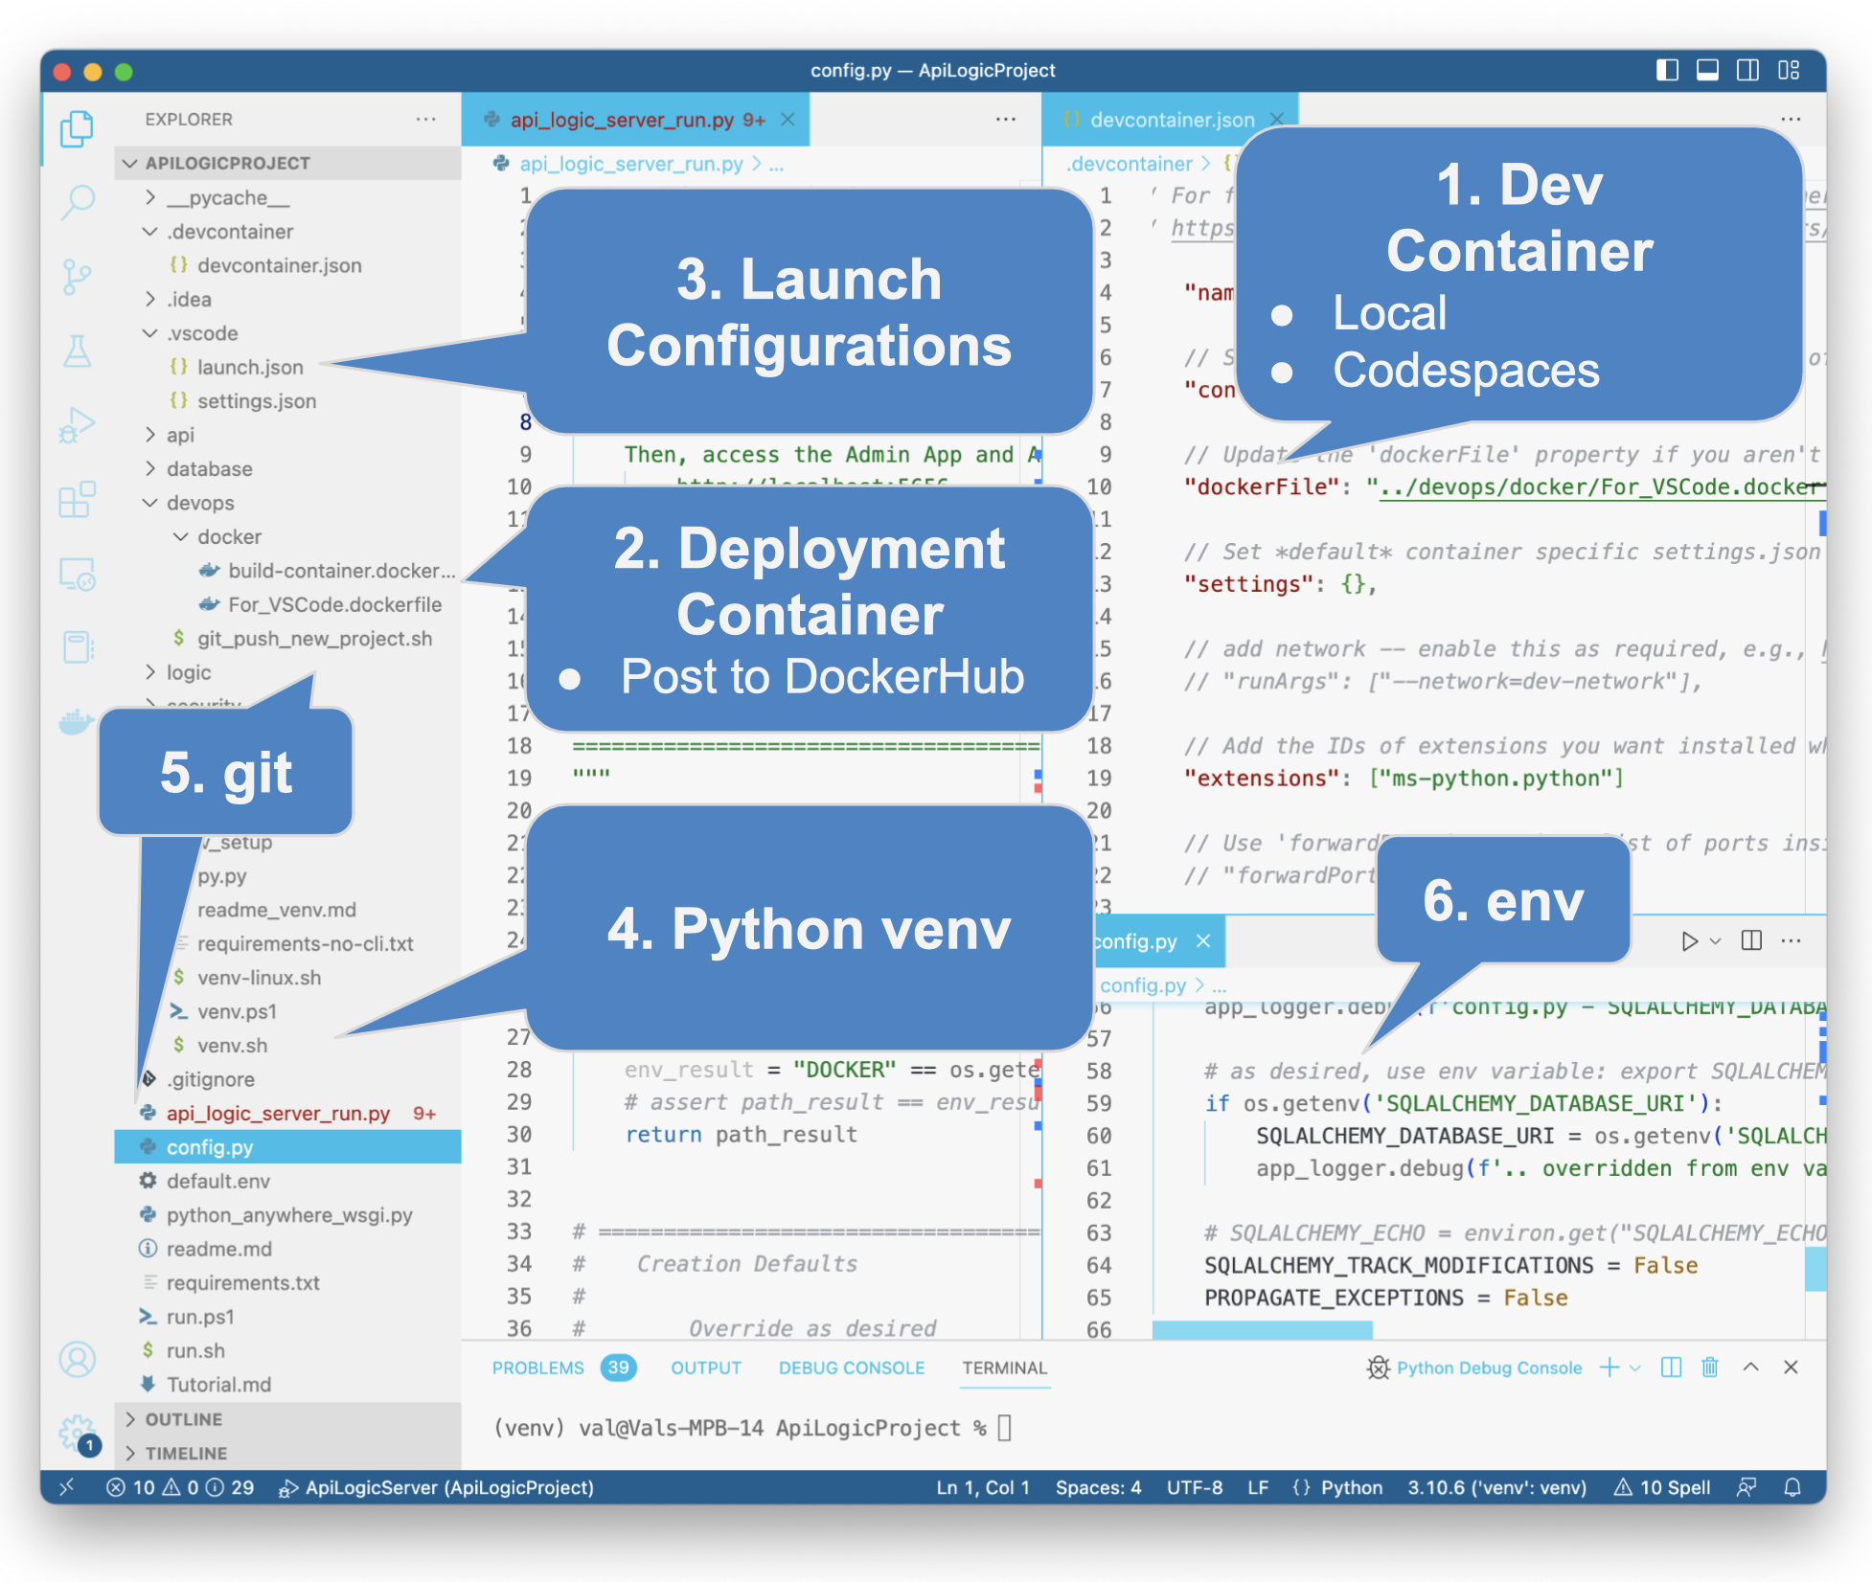Expand the .idea folder
This screenshot has height=1582, width=1872.
[287, 299]
